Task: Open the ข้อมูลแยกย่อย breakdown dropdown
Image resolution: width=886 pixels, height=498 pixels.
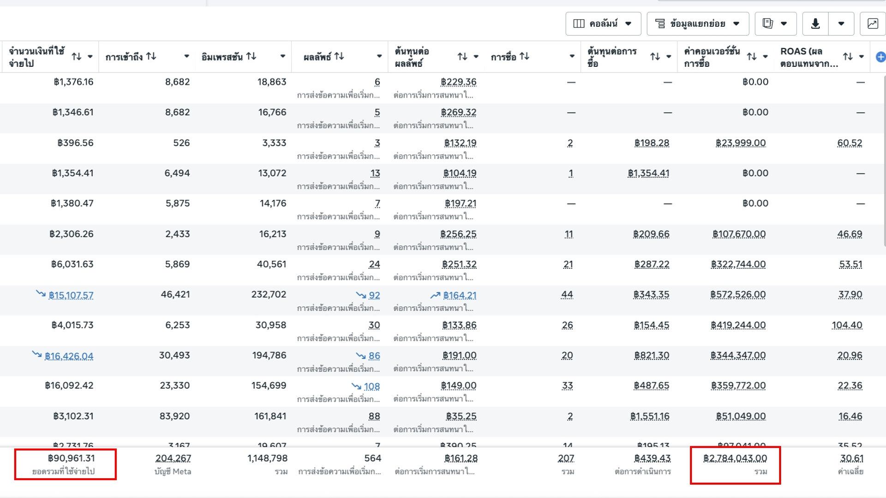Action: tap(697, 24)
